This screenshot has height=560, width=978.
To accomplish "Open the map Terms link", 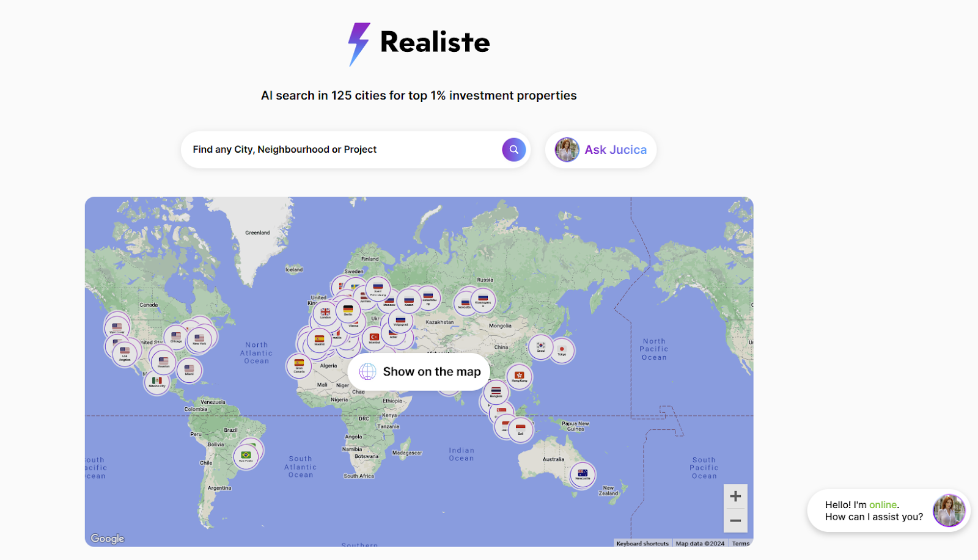I will (741, 544).
